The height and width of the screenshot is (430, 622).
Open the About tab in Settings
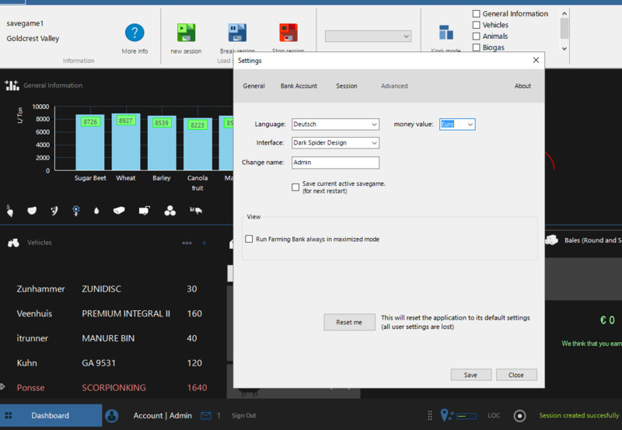pos(522,86)
